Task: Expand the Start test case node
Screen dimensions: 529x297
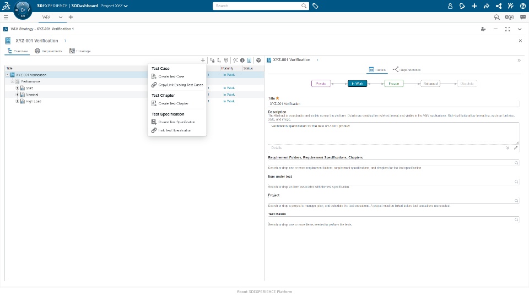Action: [17, 88]
